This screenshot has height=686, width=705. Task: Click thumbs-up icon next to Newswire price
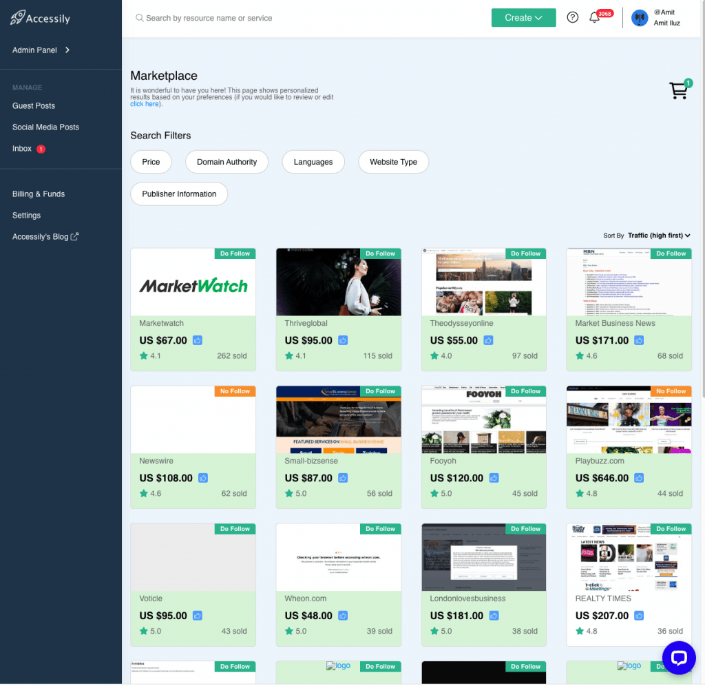coord(203,478)
